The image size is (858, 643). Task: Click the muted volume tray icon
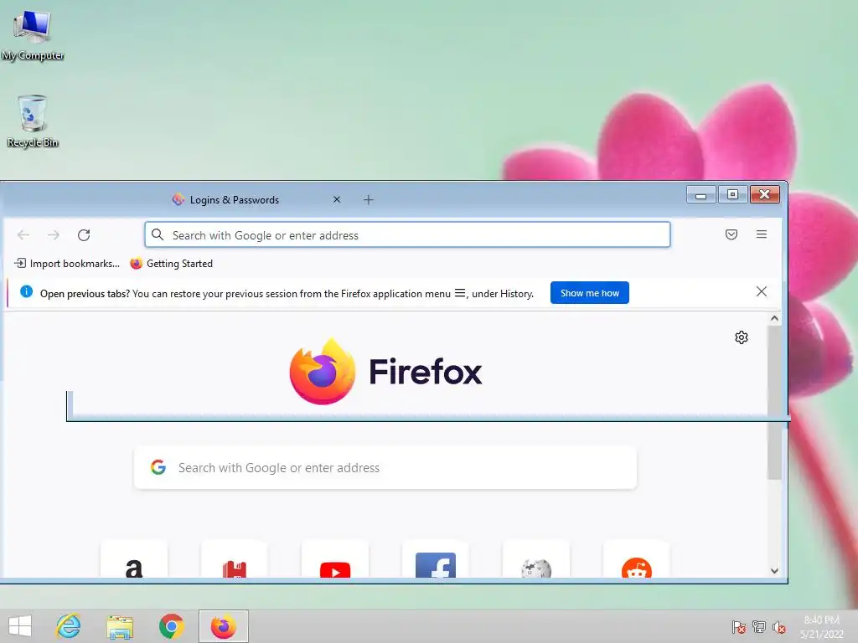[x=779, y=626]
